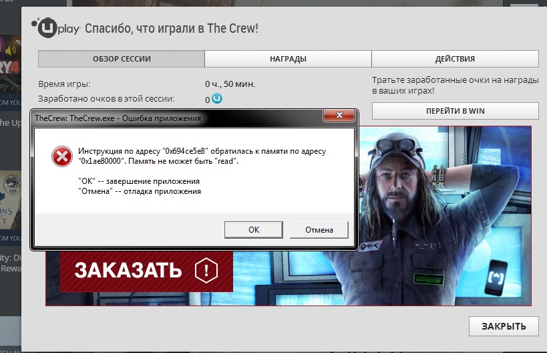
Task: Click OK to terminate TheCrew.exe
Action: pyautogui.click(x=254, y=230)
